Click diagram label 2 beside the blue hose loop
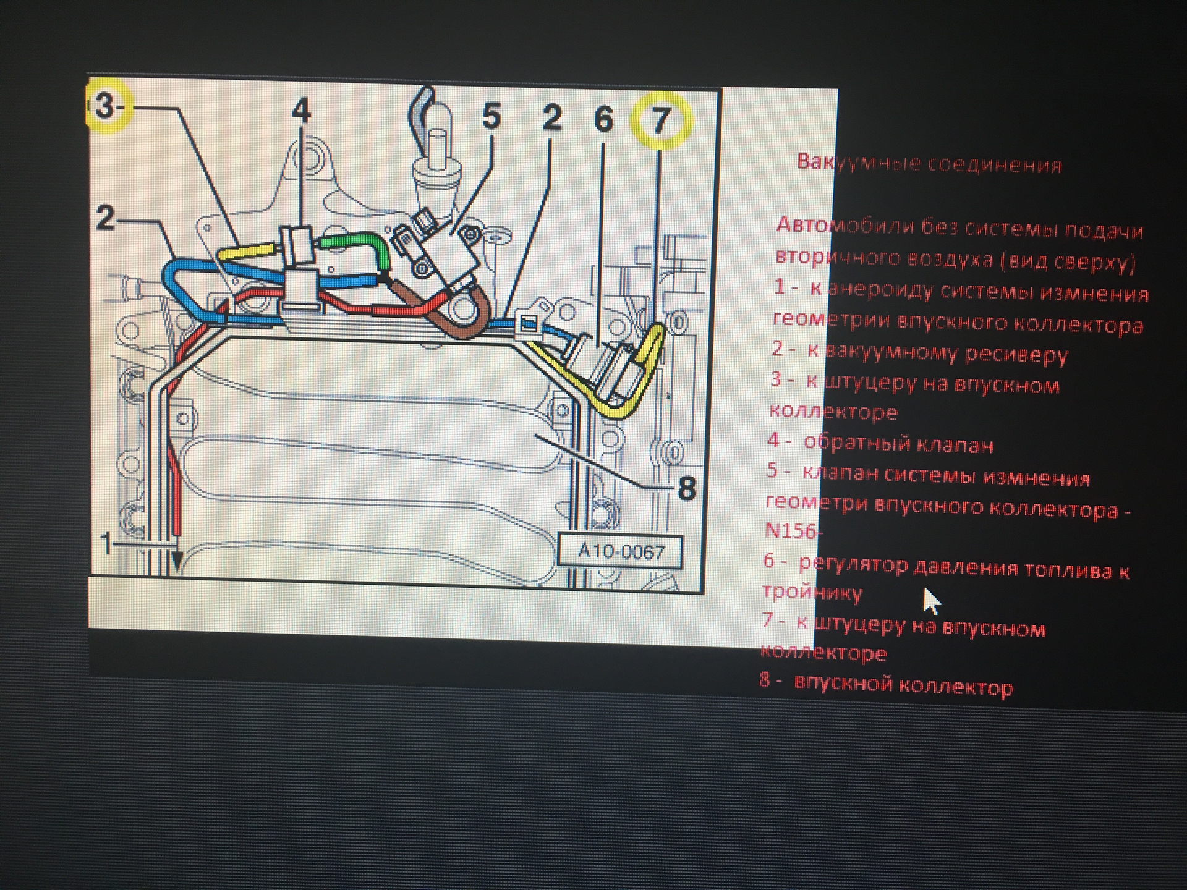Viewport: 1187px width, 890px height. pyautogui.click(x=106, y=218)
